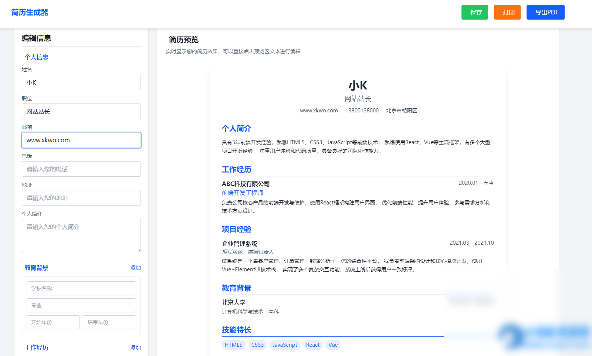This screenshot has height=356, width=592.
Task: Click ABC科技有限公司 in the preview to edit
Action: (x=246, y=183)
